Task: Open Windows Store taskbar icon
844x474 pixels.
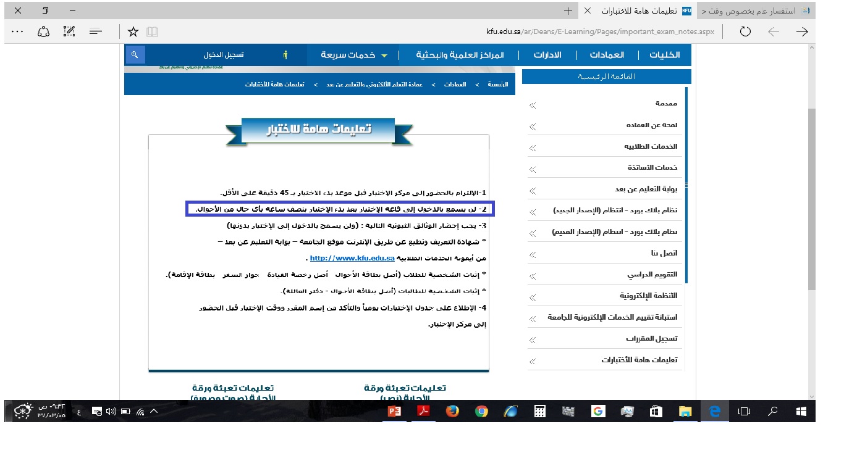Action: [x=656, y=412]
